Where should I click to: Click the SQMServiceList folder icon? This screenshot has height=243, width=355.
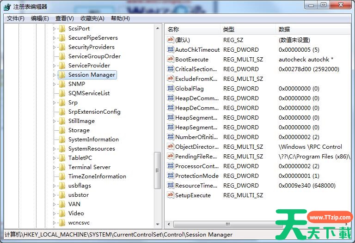tap(62, 93)
